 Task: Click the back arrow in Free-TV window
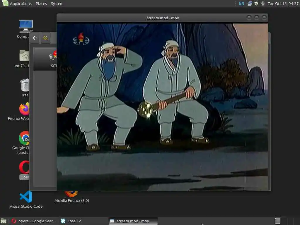pos(35,38)
